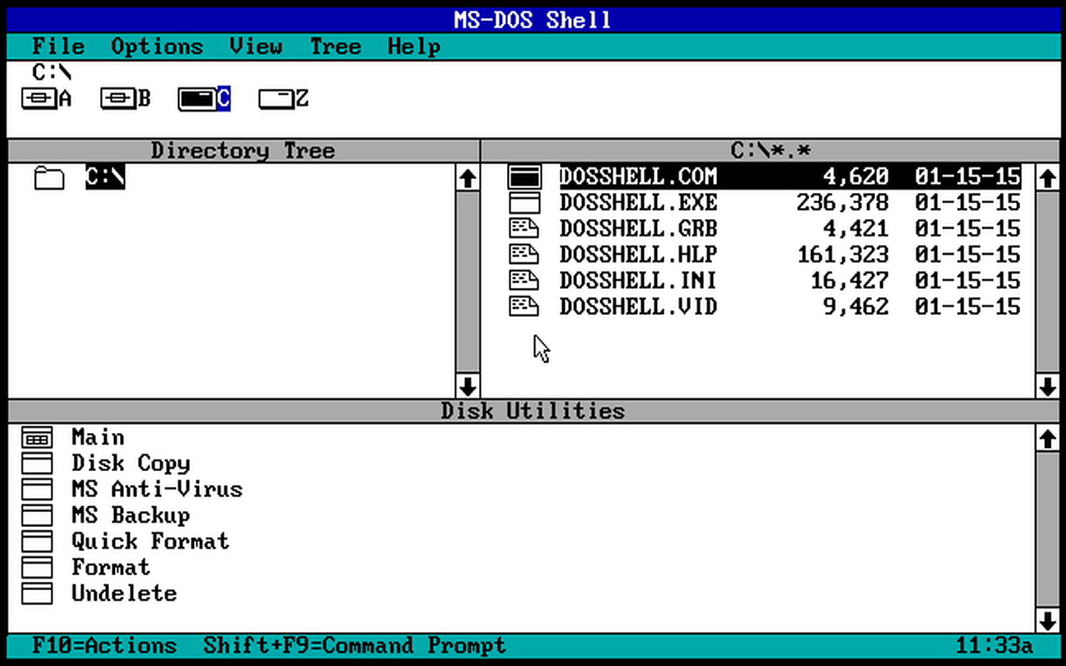Image resolution: width=1066 pixels, height=666 pixels.
Task: Select the DOSSHELL.INI file name
Action: [638, 281]
